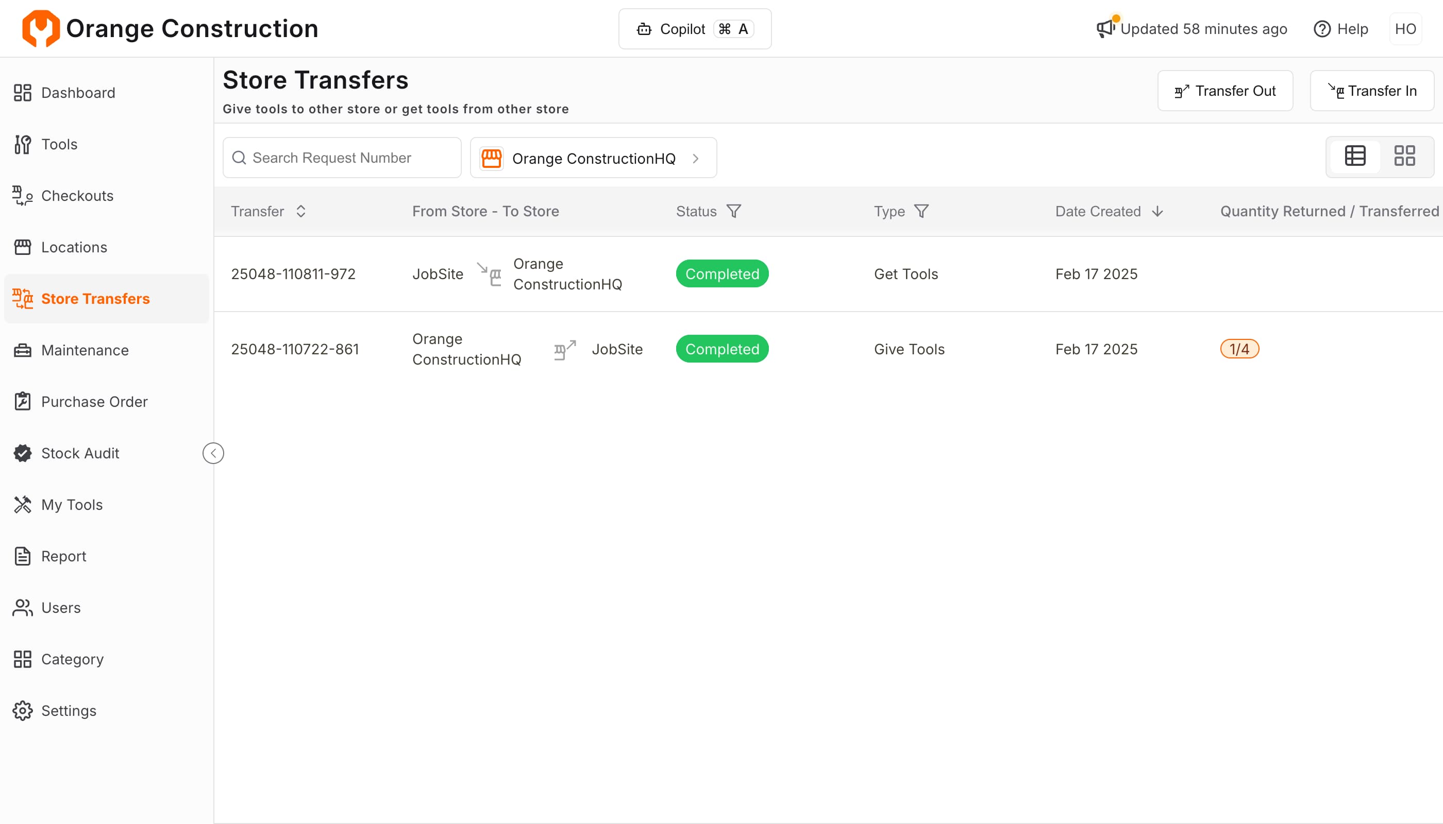Open the Orange ConstructionHQ store selector
The image size is (1443, 824).
(x=593, y=158)
